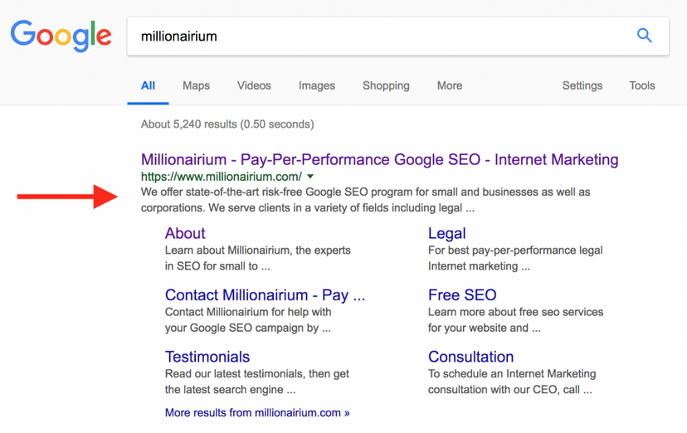Open the Millionairium Pay-Per-Performance main result title
The height and width of the screenshot is (433, 687).
(379, 159)
